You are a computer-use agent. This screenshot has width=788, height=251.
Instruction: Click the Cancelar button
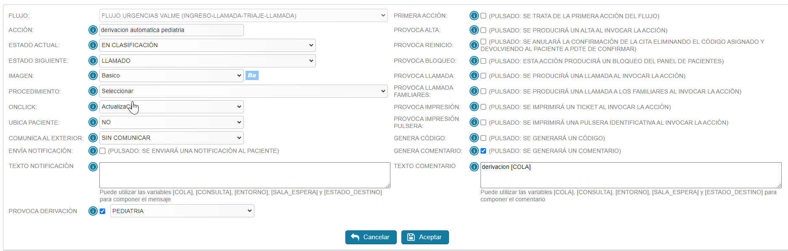pos(371,237)
